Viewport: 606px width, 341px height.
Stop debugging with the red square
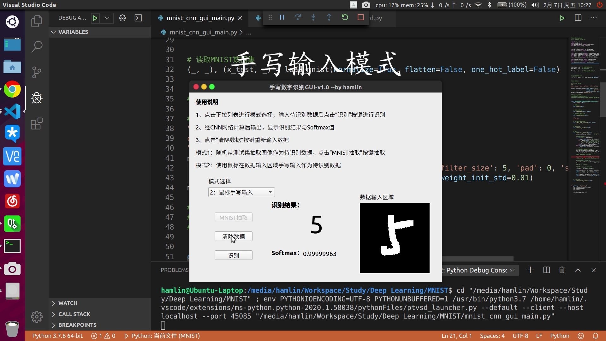click(x=360, y=18)
